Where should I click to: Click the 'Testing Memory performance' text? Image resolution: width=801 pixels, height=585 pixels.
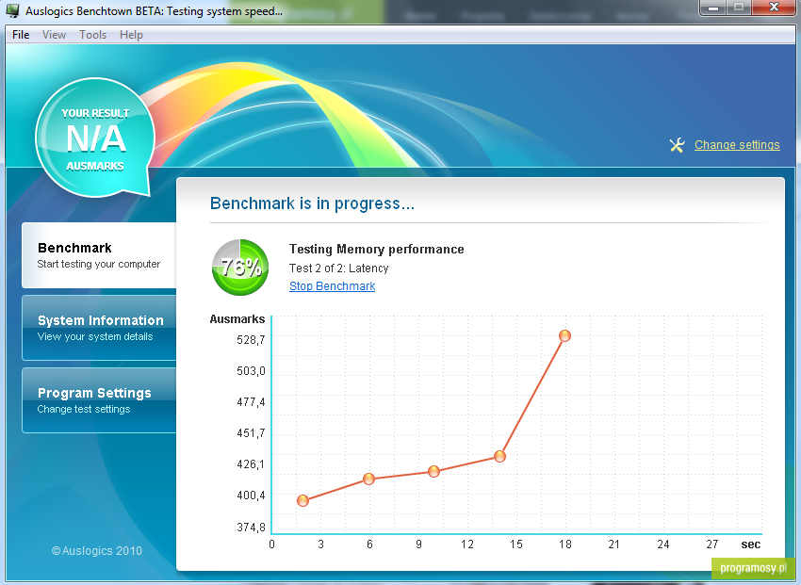377,249
